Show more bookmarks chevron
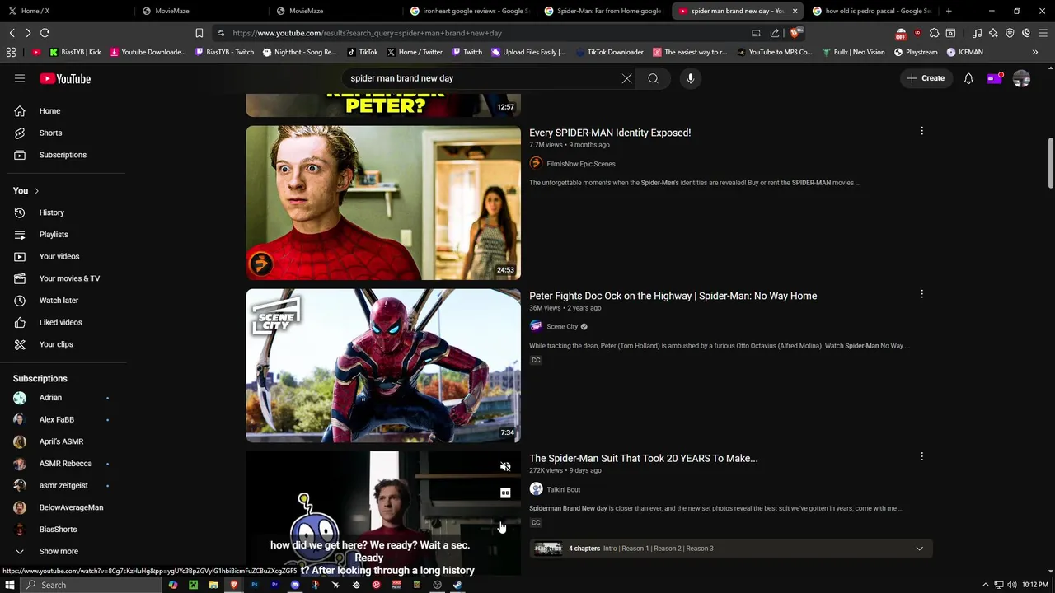 tap(1034, 52)
